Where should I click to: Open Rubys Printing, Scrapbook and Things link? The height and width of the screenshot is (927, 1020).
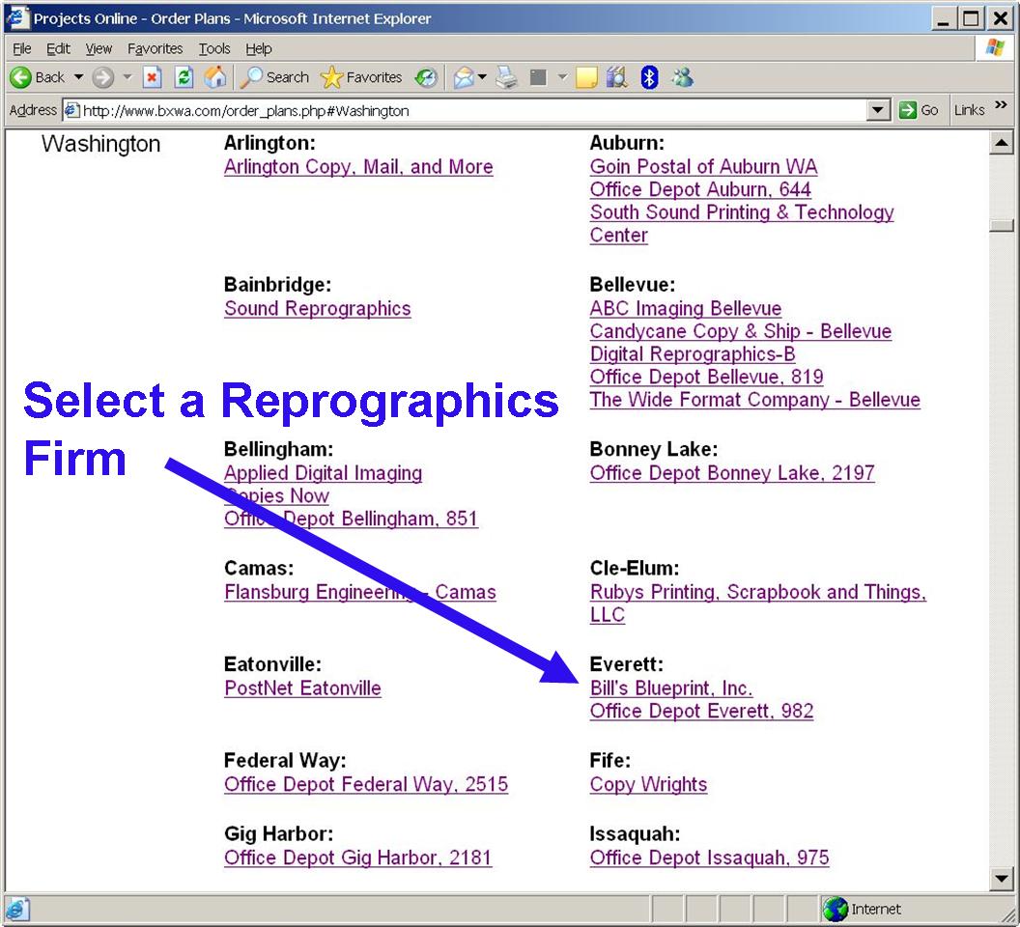click(x=758, y=604)
